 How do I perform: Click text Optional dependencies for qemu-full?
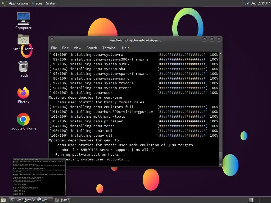pyautogui.click(x=86, y=140)
